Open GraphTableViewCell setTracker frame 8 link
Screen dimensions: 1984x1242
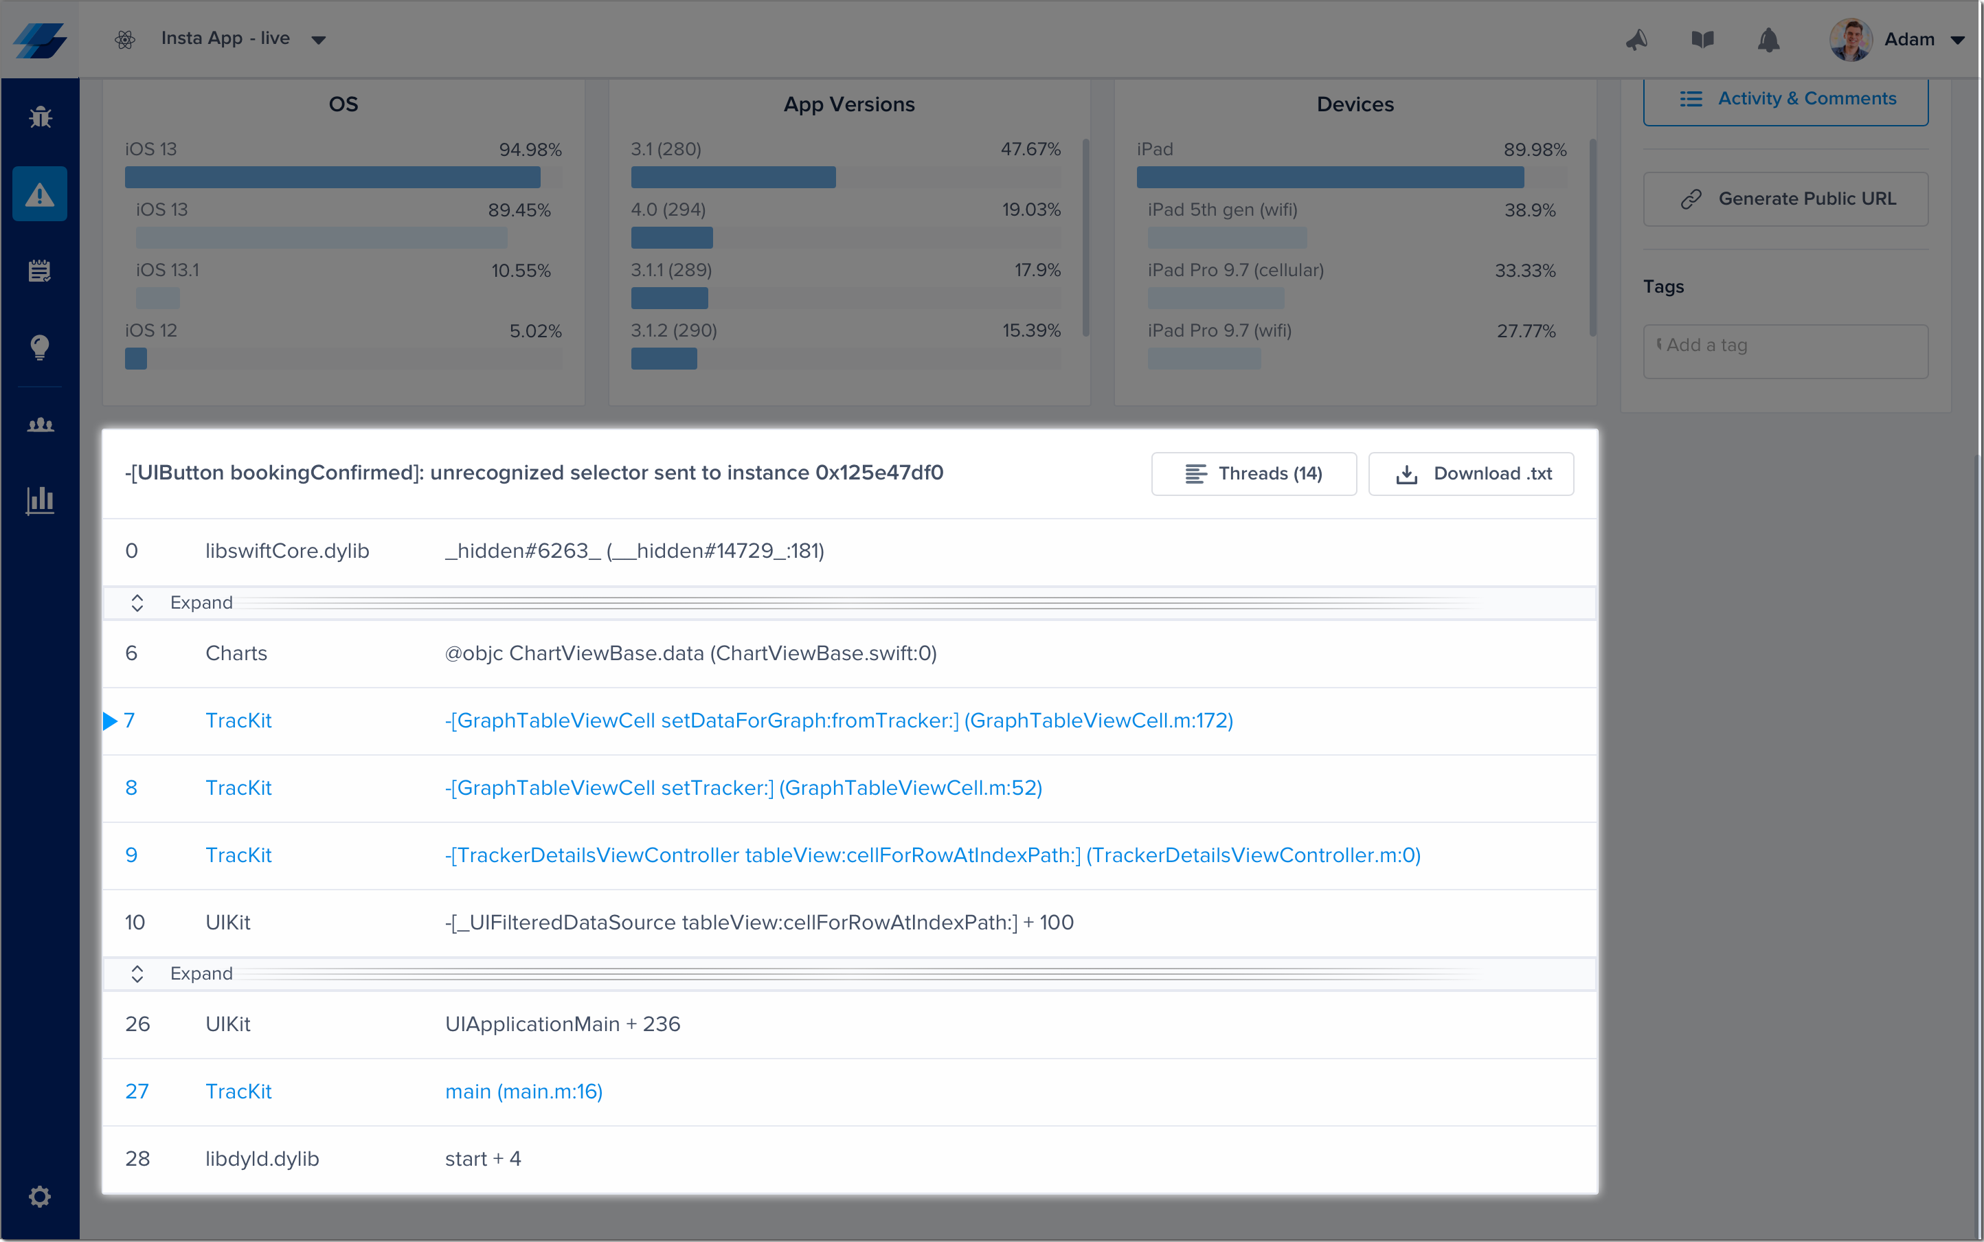[x=743, y=788]
